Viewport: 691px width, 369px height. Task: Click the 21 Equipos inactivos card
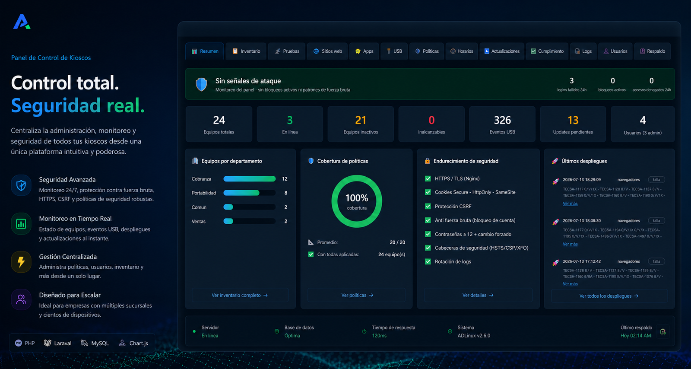tap(361, 124)
